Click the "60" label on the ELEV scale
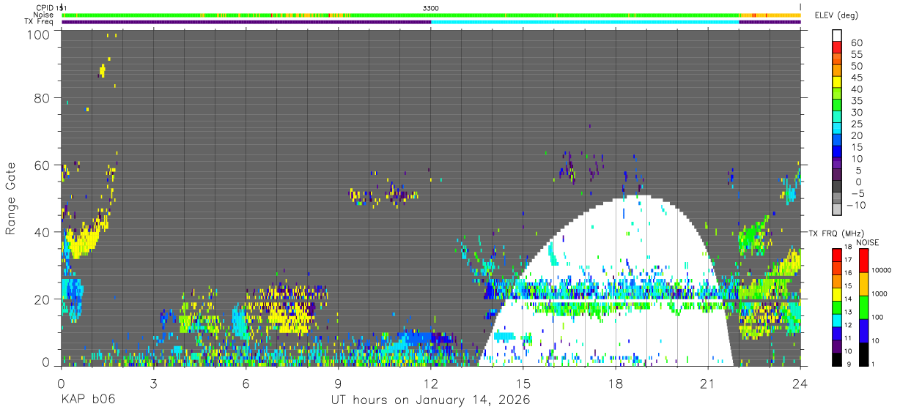This screenshot has width=900, height=415. click(857, 43)
